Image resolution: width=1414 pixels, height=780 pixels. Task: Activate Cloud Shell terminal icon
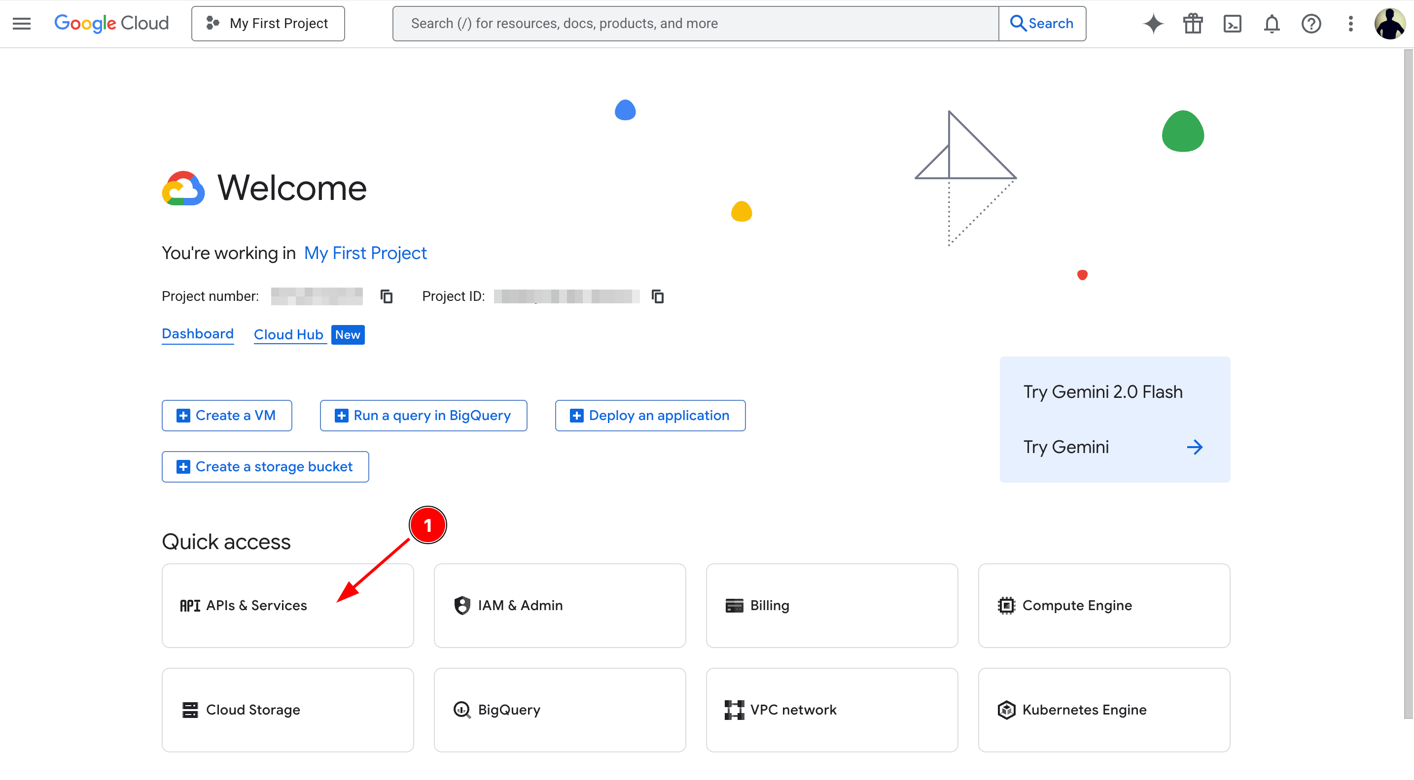1232,24
